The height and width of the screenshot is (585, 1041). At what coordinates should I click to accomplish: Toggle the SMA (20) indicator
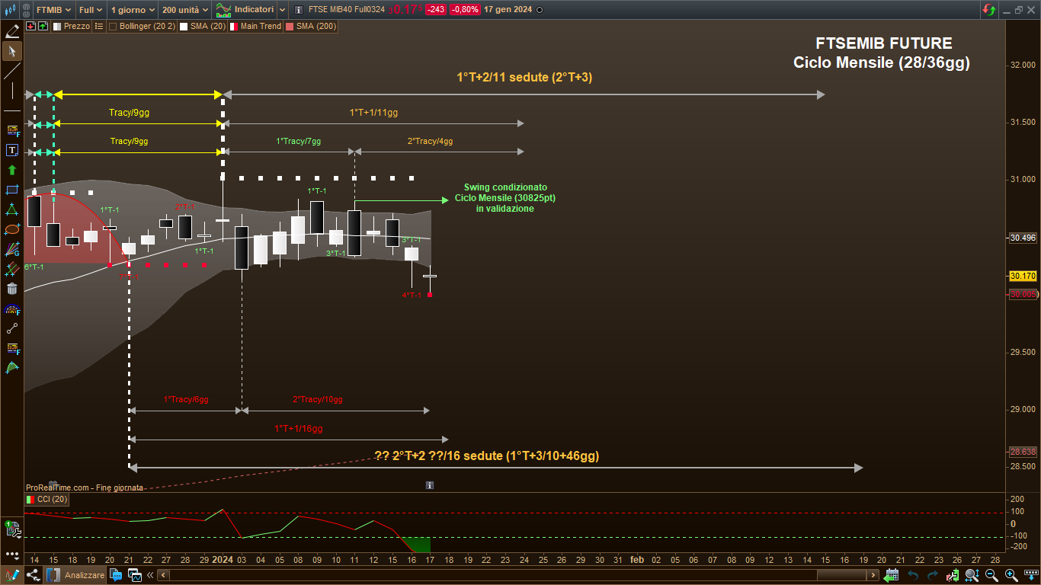pyautogui.click(x=184, y=26)
